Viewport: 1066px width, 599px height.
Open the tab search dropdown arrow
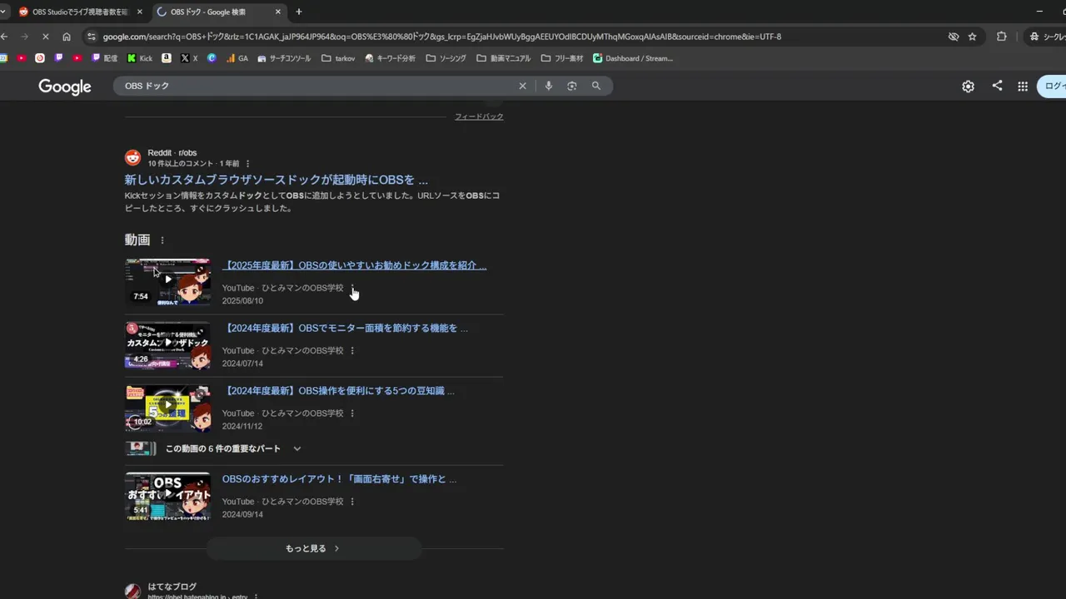click(x=3, y=12)
